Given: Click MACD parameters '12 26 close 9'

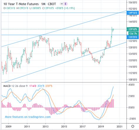Looking at the screenshot, I should 19,86.
